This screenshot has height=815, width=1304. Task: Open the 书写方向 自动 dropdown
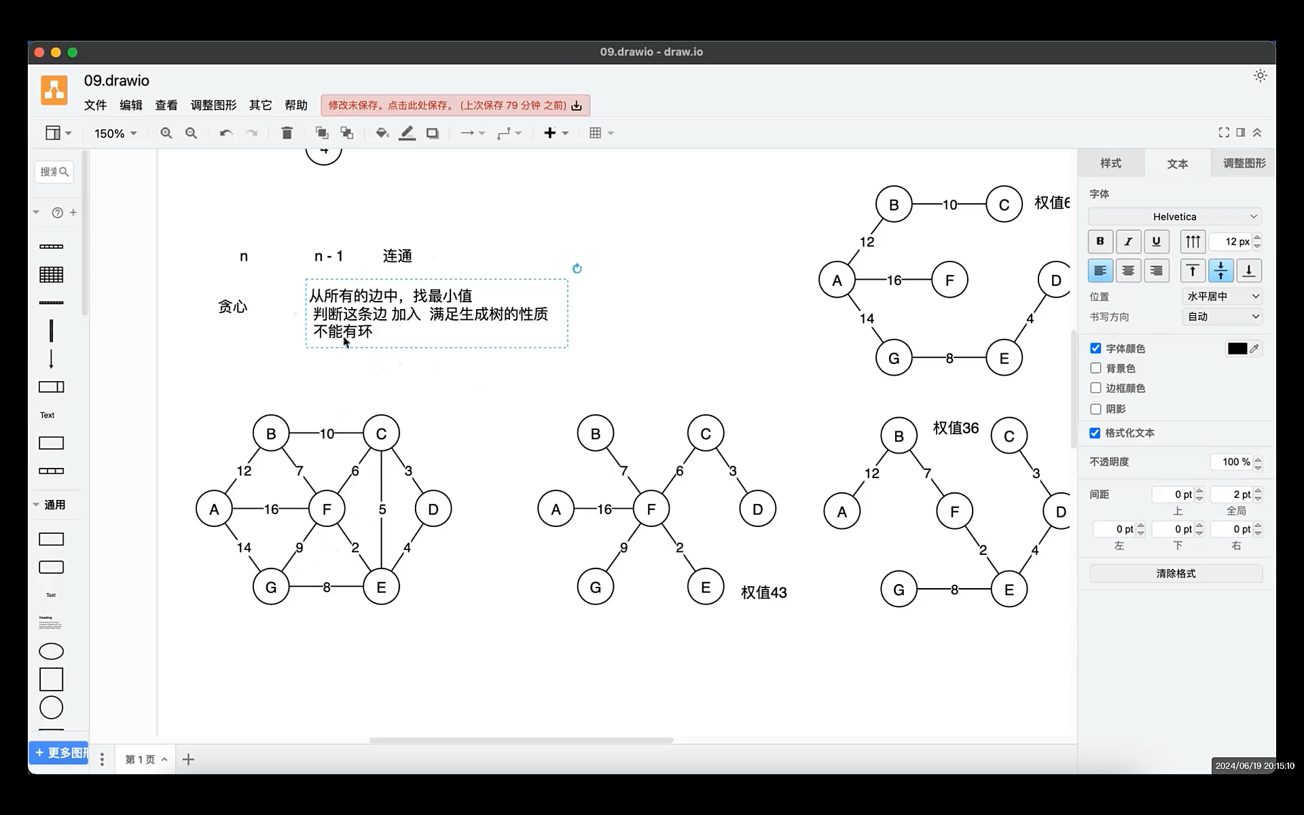[1222, 316]
